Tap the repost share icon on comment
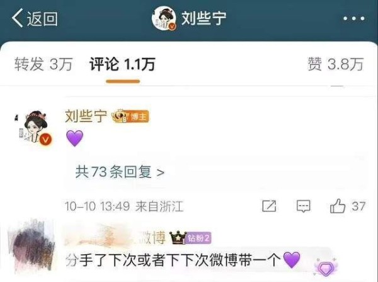378x282 pixels. [x=269, y=206]
